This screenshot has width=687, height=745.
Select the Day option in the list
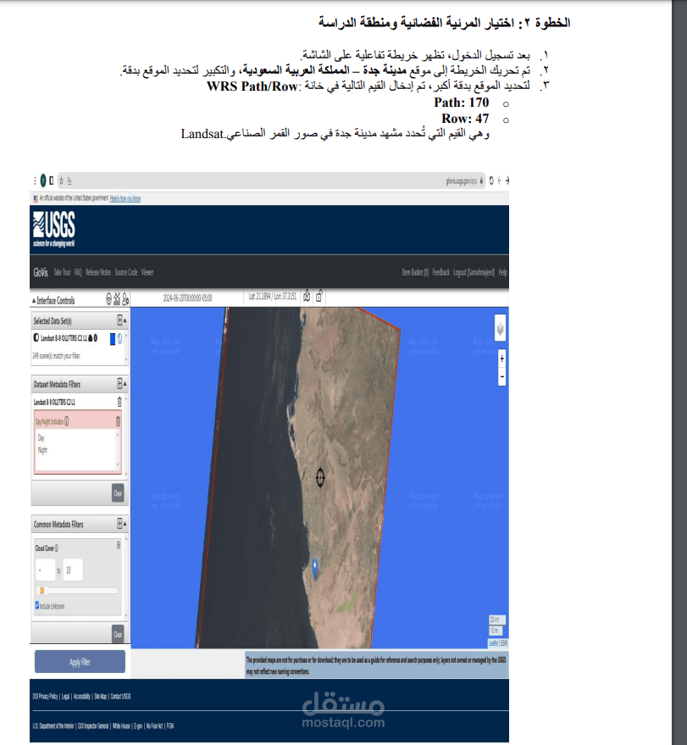point(42,438)
